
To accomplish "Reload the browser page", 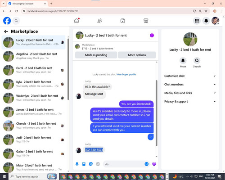I will (17, 11).
